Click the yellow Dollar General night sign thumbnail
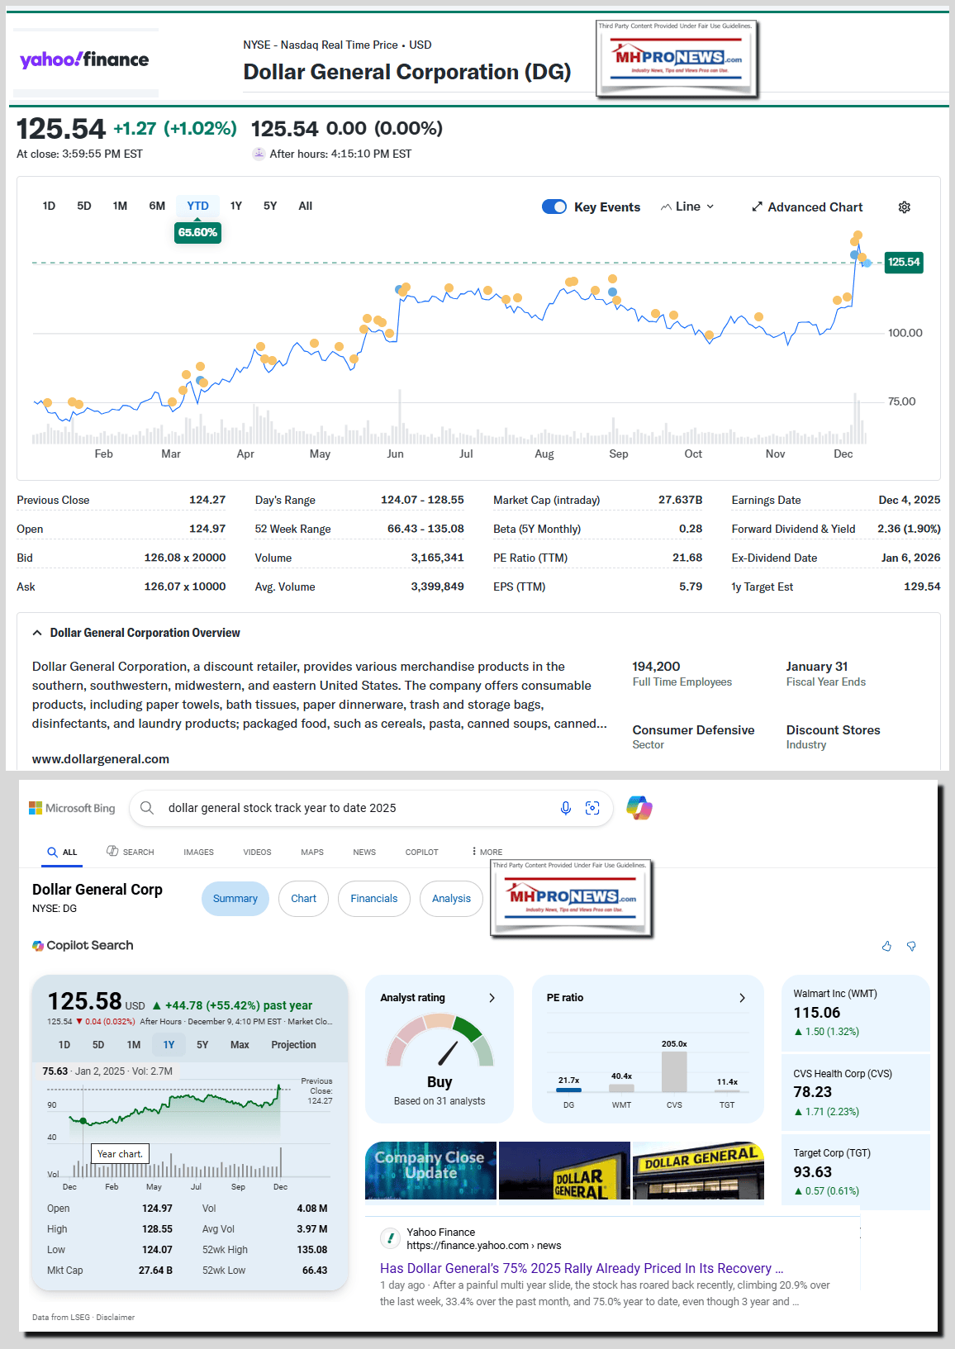Image resolution: width=955 pixels, height=1349 pixels. pyautogui.click(x=564, y=1171)
